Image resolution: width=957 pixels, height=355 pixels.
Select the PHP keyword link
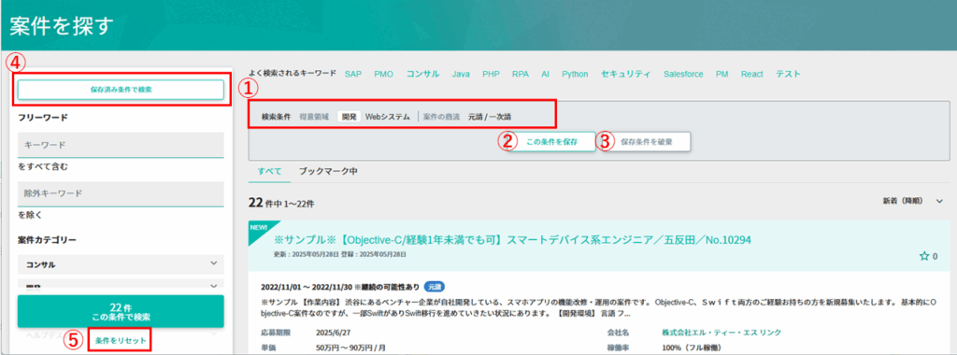(x=491, y=74)
